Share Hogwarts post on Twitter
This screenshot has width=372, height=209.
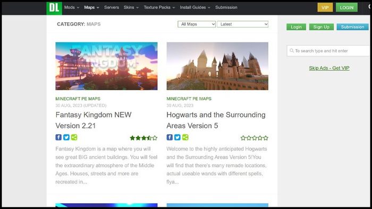point(177,137)
